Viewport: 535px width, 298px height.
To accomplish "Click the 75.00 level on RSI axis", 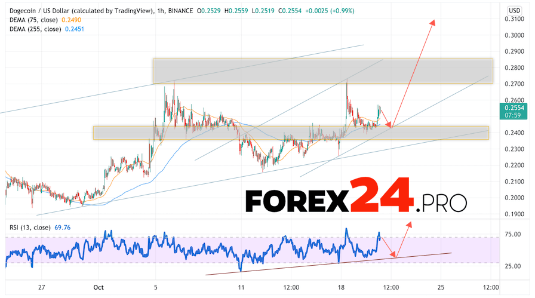I will coord(514,235).
